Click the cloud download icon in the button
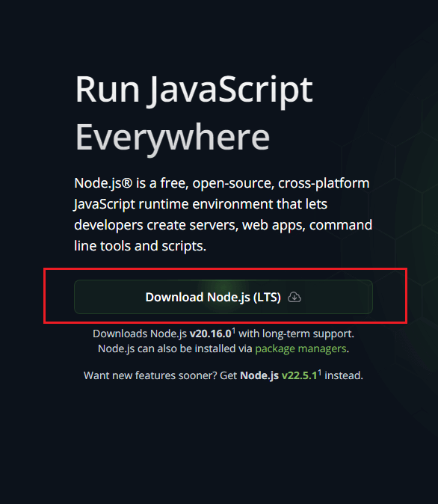 294,297
